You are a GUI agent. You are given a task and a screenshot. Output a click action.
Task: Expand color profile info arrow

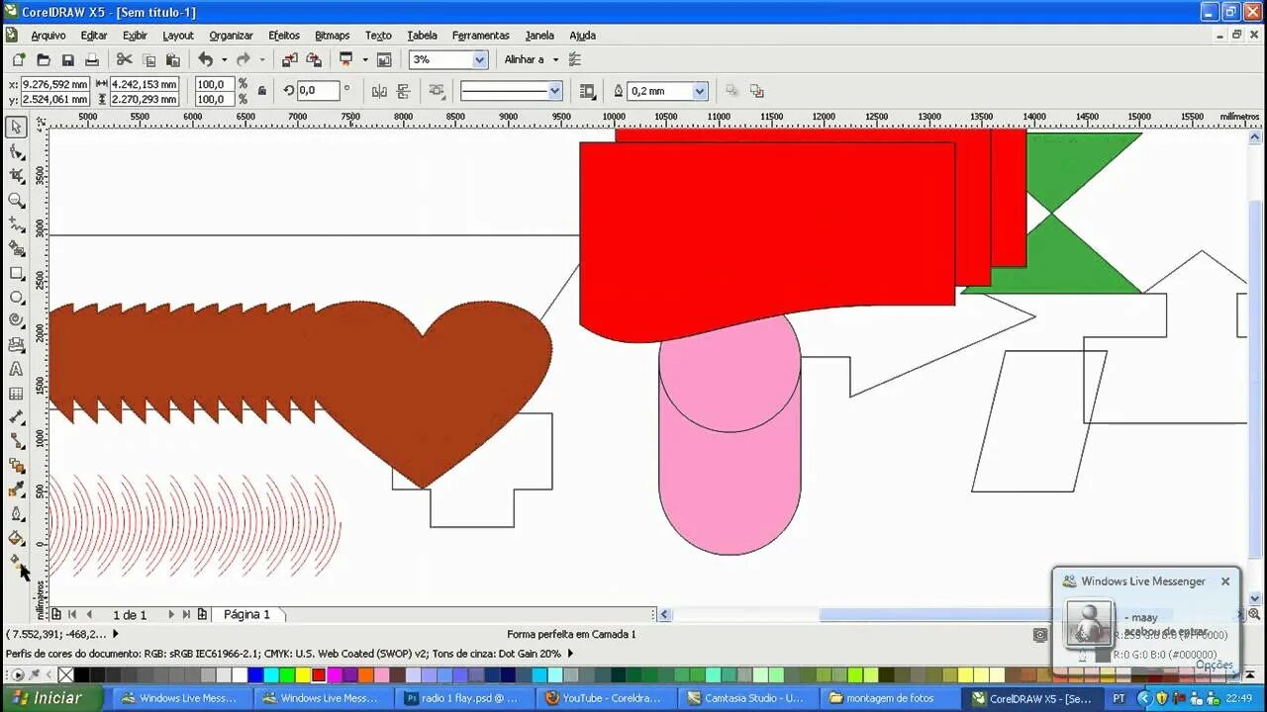569,654
